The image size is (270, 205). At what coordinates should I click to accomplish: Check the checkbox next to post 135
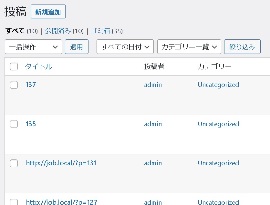[x=14, y=124]
